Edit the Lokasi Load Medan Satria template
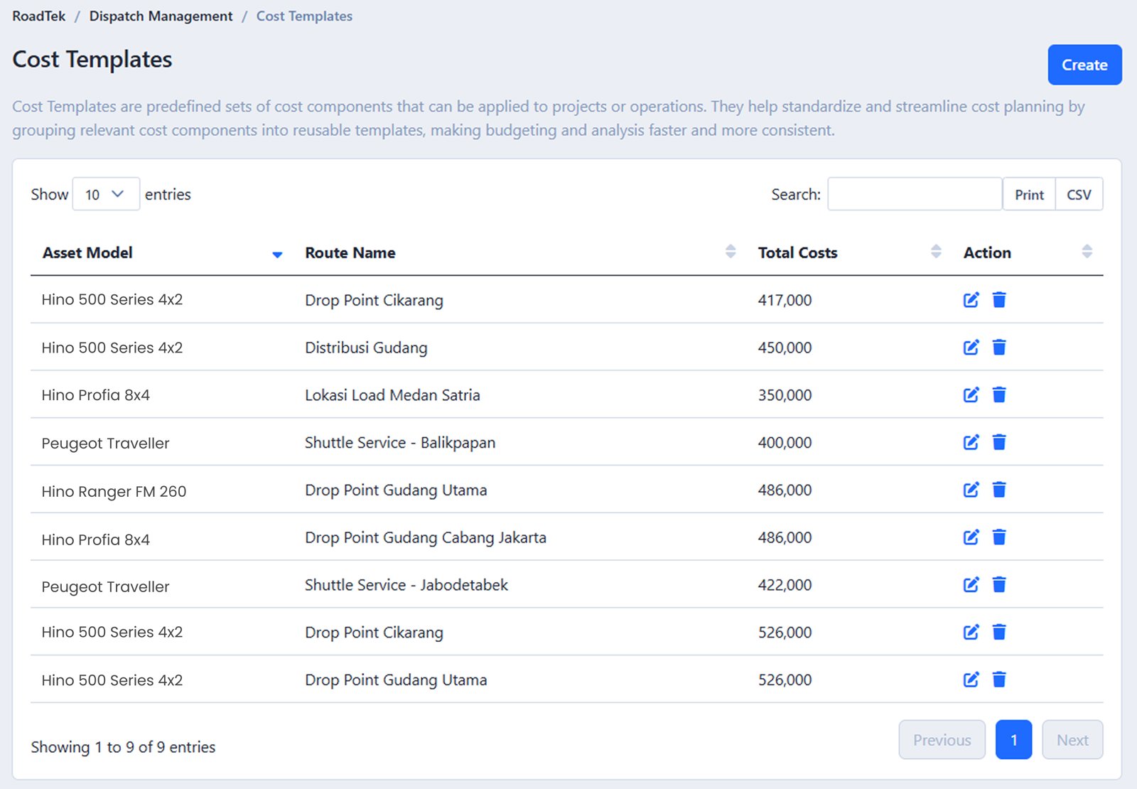This screenshot has width=1137, height=789. (x=971, y=395)
